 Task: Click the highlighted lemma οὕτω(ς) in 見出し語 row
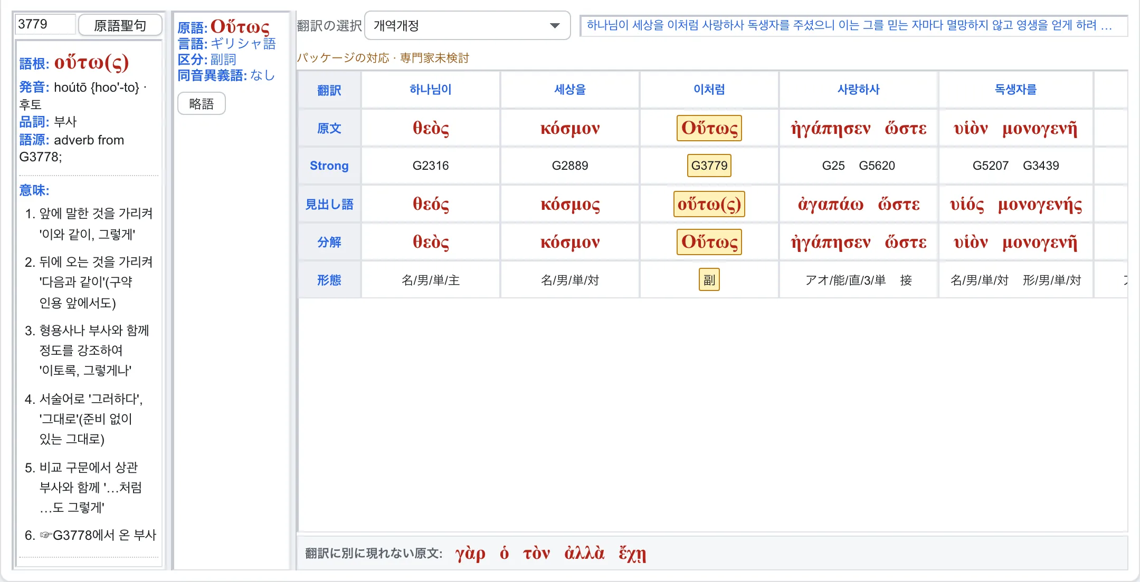(x=709, y=204)
